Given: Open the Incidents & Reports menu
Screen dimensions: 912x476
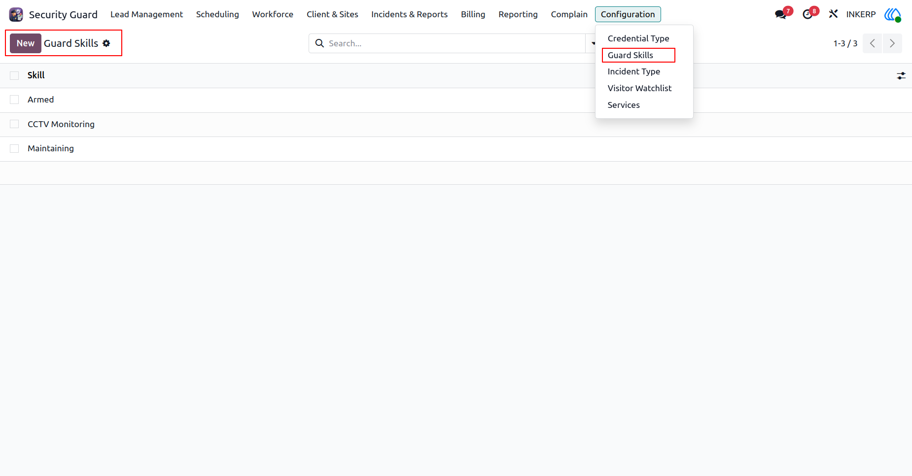Looking at the screenshot, I should coord(409,14).
